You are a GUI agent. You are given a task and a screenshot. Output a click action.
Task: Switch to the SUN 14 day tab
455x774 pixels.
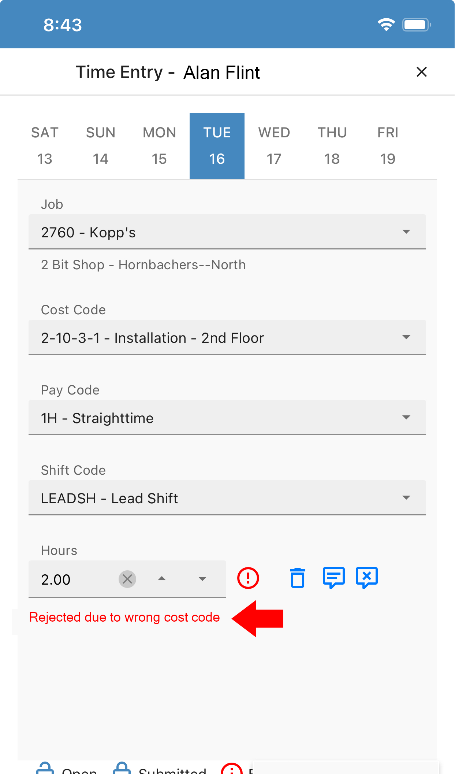pos(101,146)
